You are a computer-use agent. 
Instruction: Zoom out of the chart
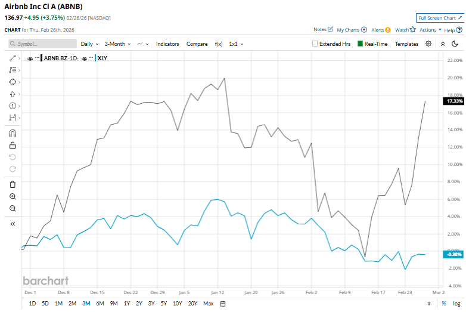click(13, 208)
